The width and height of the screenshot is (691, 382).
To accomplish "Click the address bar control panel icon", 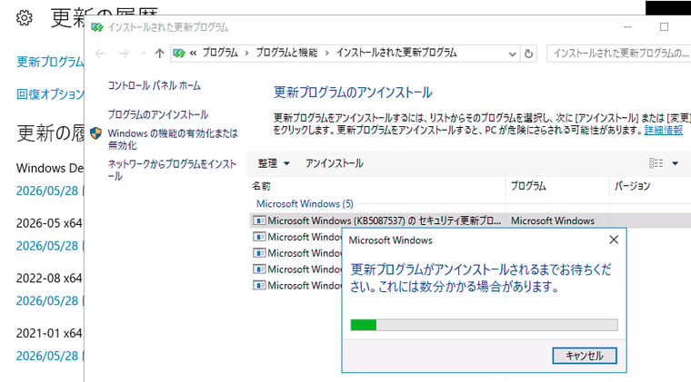I will 179,54.
